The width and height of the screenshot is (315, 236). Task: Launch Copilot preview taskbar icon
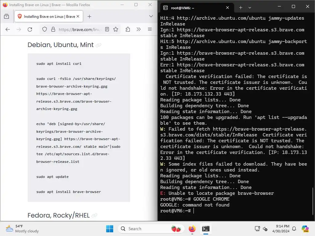coord(305,229)
